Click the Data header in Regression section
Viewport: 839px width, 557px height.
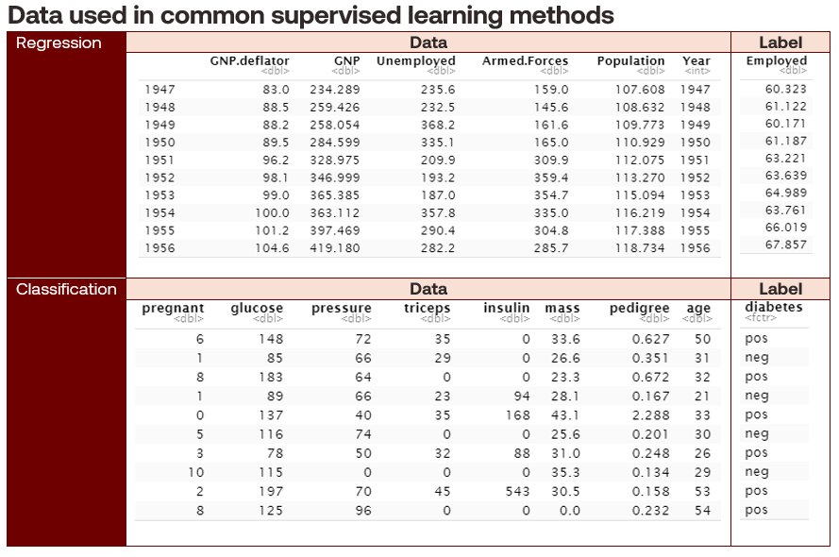click(x=428, y=42)
